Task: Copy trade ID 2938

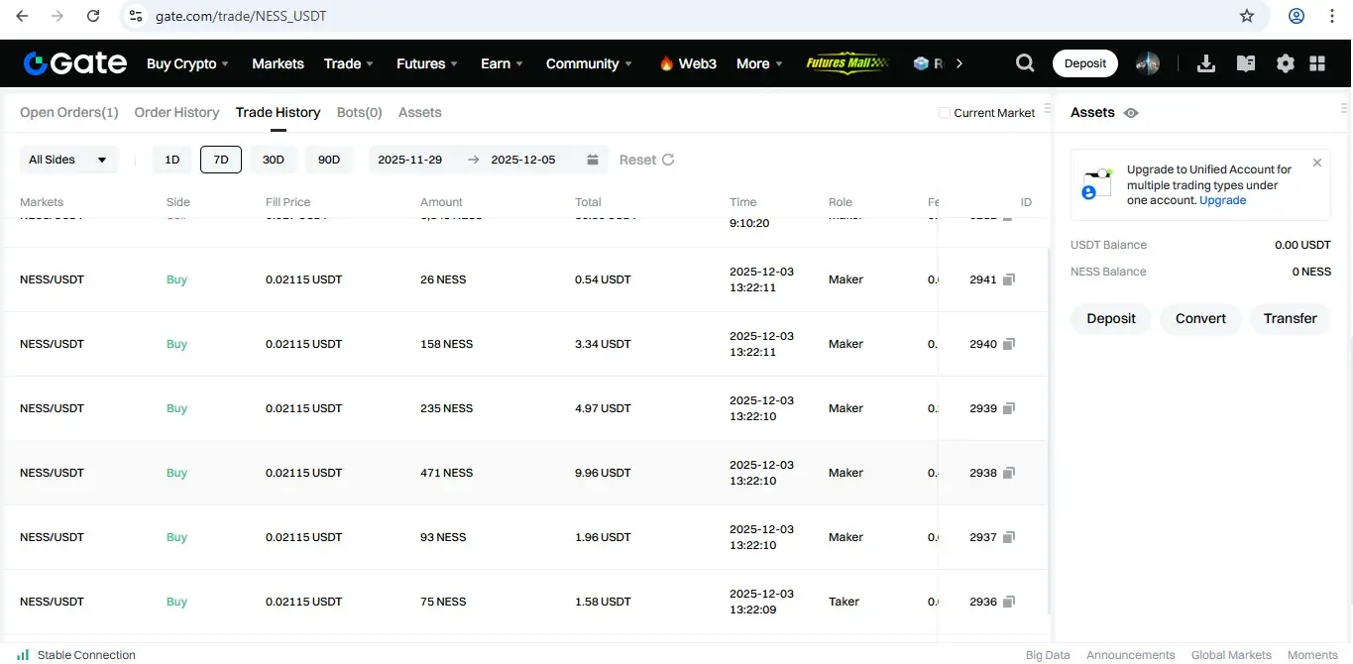Action: (x=1009, y=473)
